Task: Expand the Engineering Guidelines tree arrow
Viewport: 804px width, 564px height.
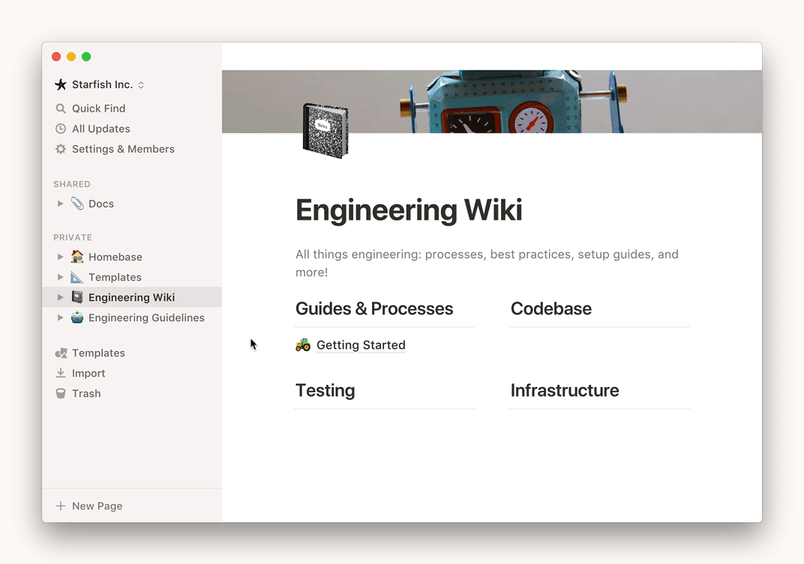Action: click(61, 318)
